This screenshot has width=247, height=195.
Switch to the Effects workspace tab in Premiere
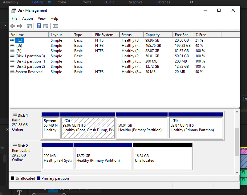pos(86,2)
